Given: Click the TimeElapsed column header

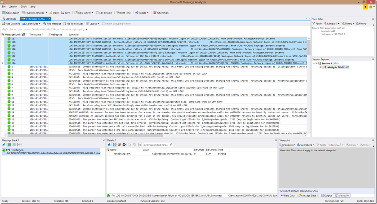Looking at the screenshot, I should click(55, 35).
